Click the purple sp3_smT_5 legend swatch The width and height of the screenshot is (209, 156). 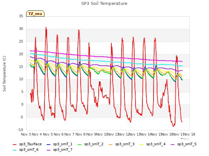pyautogui.click(x=173, y=145)
